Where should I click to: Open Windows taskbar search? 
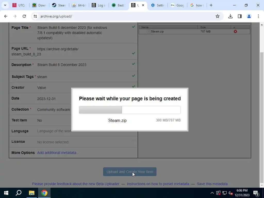pos(19,193)
